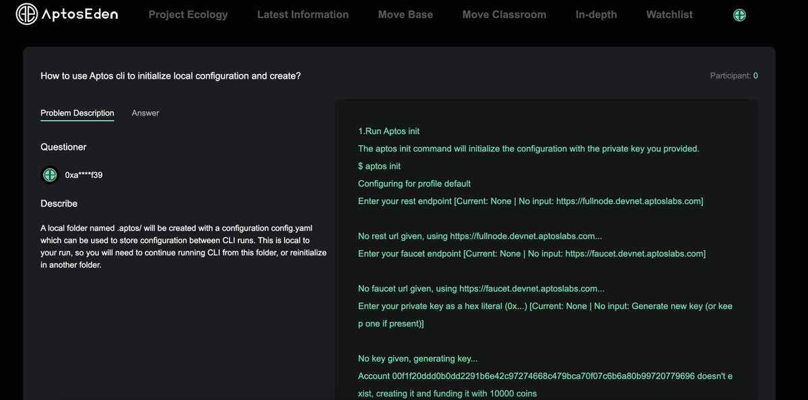Click 'Enter your faucet endpoint' line
The height and width of the screenshot is (400, 808).
(532, 253)
